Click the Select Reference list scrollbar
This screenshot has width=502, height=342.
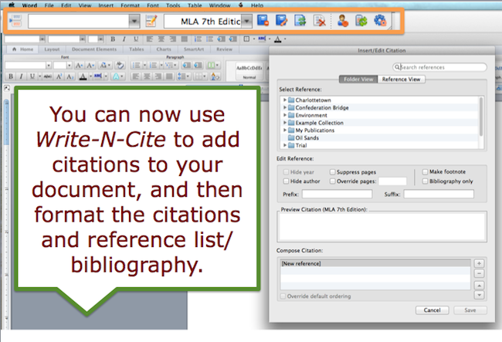pos(480,117)
